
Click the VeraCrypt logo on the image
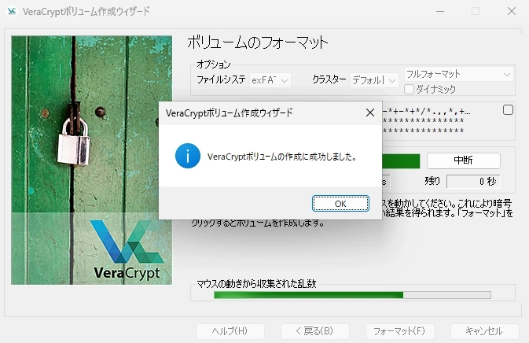point(127,250)
